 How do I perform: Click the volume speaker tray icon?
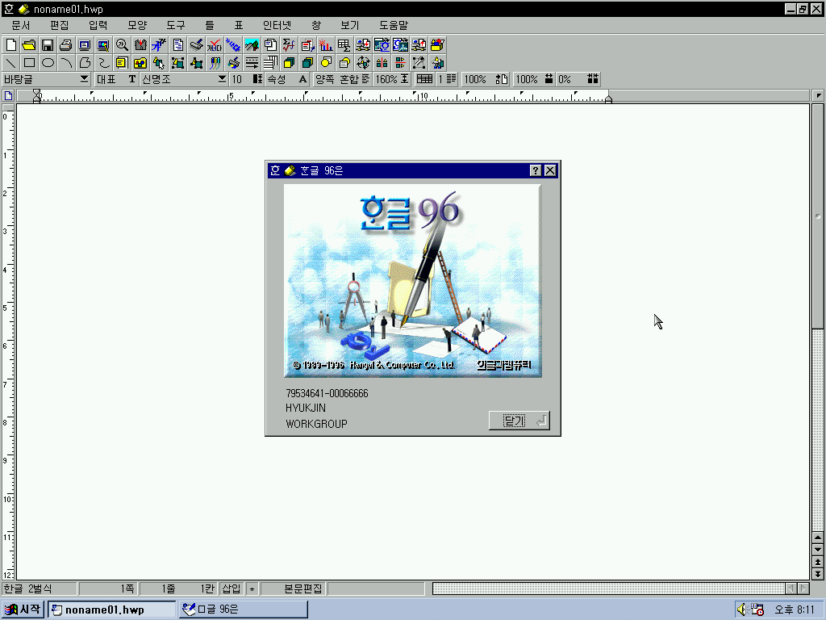[742, 610]
